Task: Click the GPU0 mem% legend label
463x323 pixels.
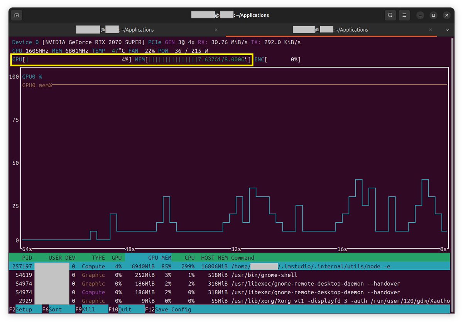Action: click(x=37, y=85)
